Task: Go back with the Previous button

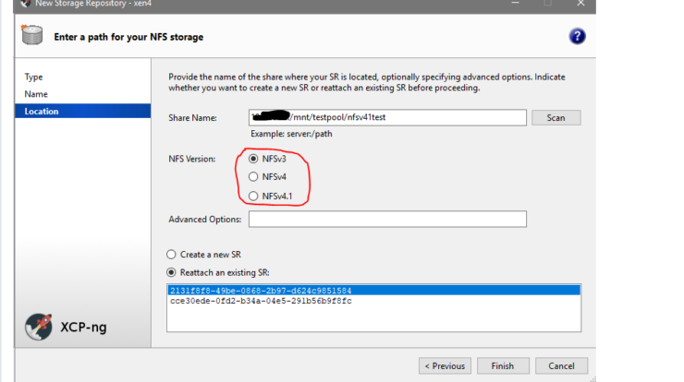Action: click(445, 365)
